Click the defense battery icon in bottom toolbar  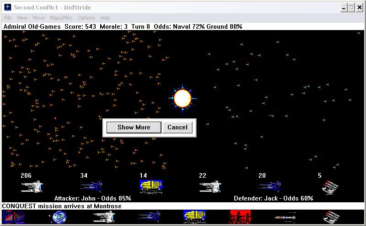(x=331, y=217)
